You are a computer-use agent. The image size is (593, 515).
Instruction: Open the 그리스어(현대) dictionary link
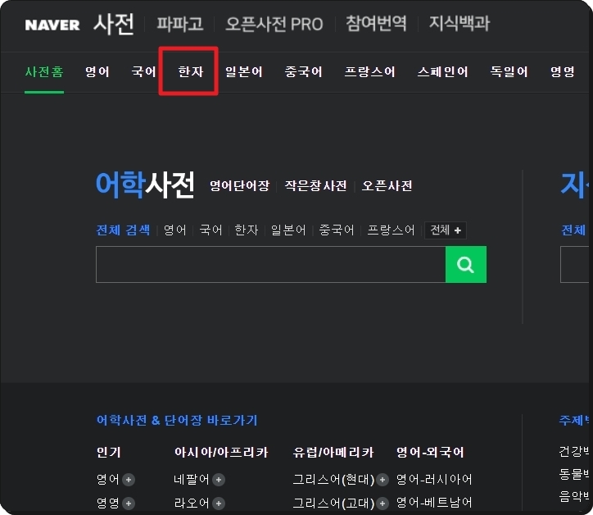click(x=333, y=480)
